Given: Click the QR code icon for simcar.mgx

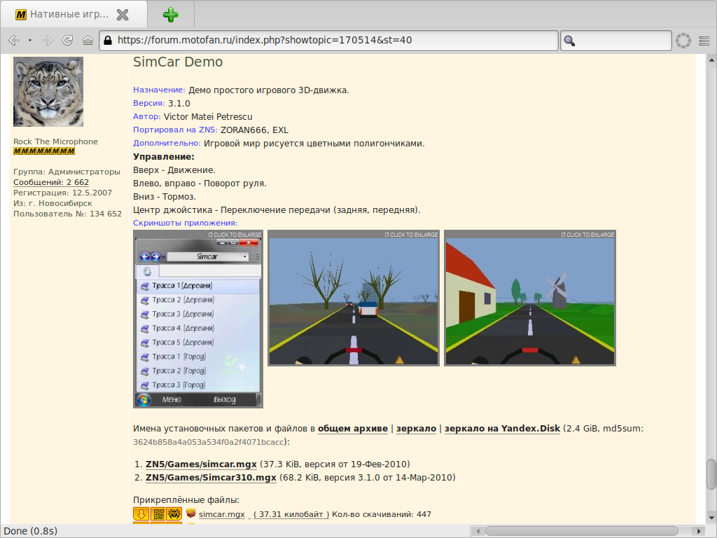Looking at the screenshot, I should tap(158, 514).
